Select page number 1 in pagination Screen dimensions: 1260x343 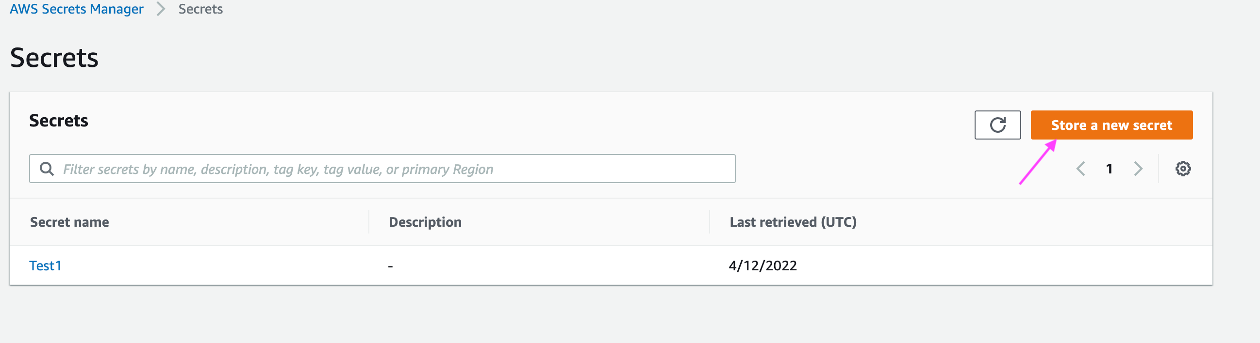pos(1109,169)
